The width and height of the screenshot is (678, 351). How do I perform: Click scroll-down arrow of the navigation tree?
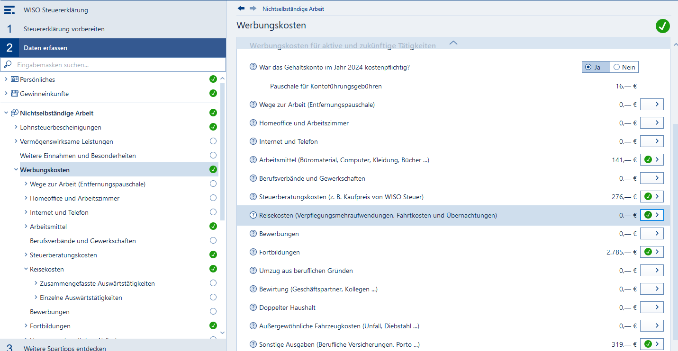tap(223, 333)
